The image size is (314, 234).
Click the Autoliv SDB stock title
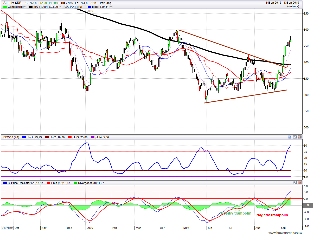(12, 3)
